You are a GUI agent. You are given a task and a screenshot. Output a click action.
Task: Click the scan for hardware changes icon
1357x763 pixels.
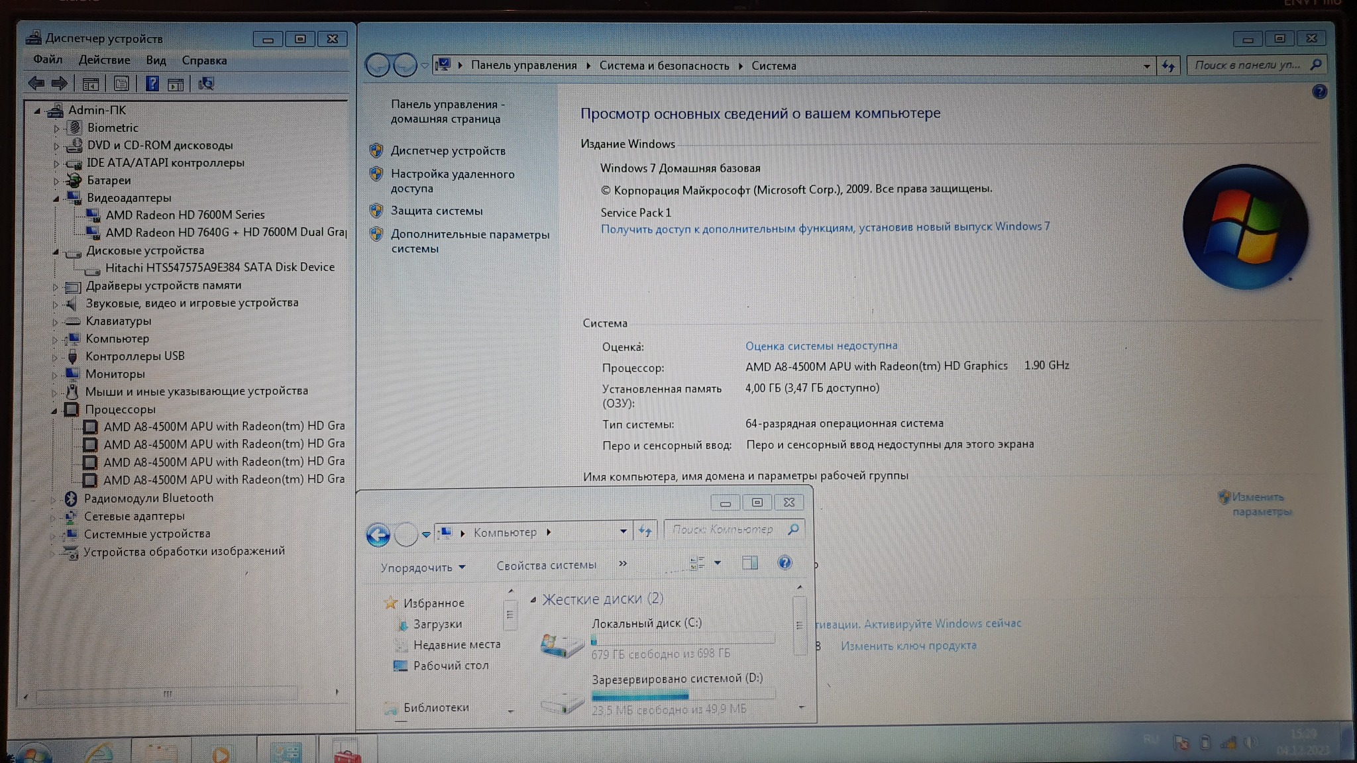(206, 83)
